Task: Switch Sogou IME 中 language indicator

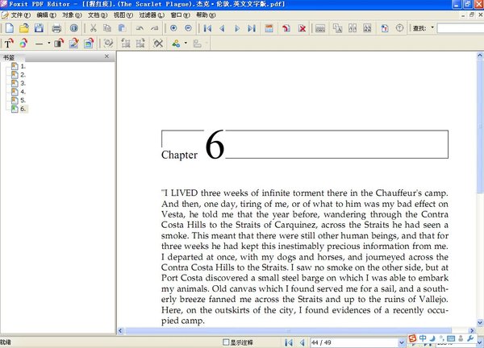Action: [x=423, y=338]
